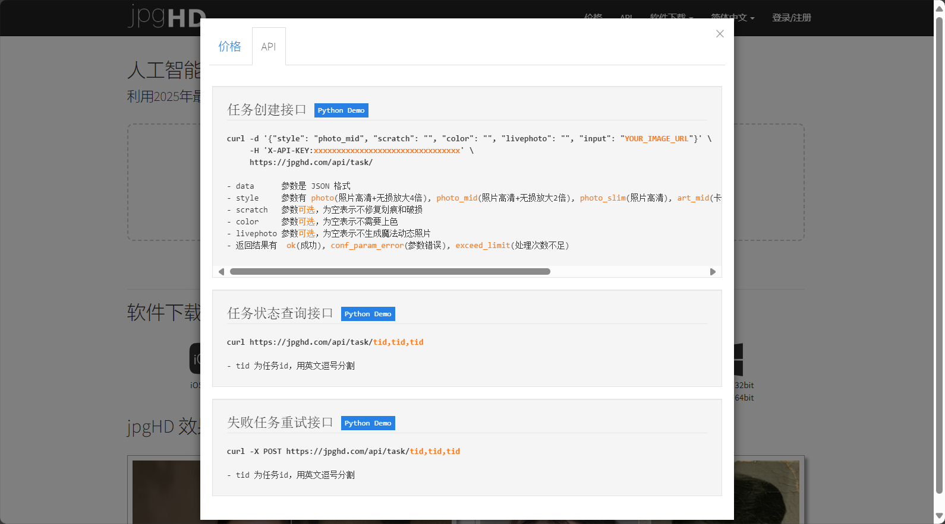
Task: Click the code block's right scroll arrow
Action: (x=713, y=272)
